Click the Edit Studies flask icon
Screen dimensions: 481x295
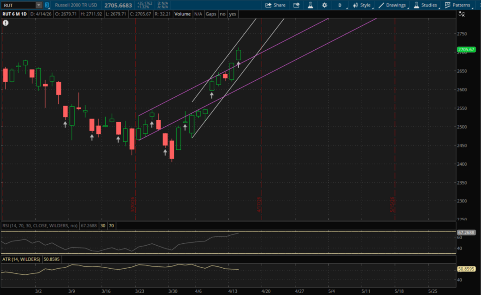pos(310,5)
